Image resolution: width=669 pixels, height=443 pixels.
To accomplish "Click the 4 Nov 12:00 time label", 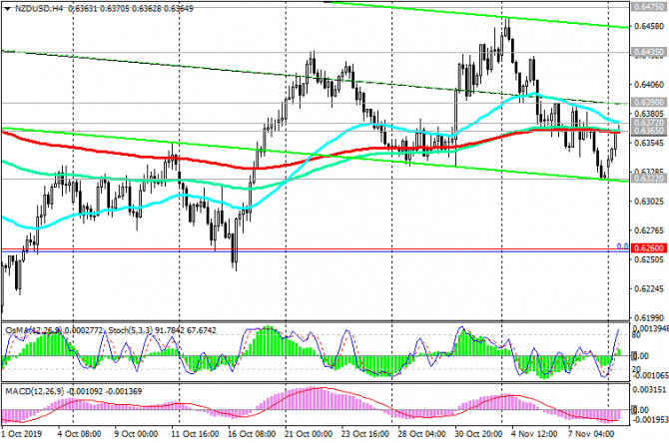I will click(x=534, y=434).
